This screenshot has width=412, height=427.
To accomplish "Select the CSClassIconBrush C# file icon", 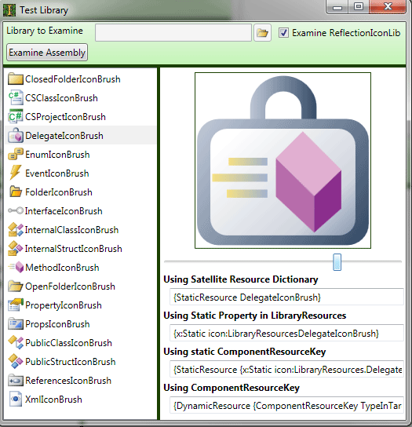I will point(16,98).
